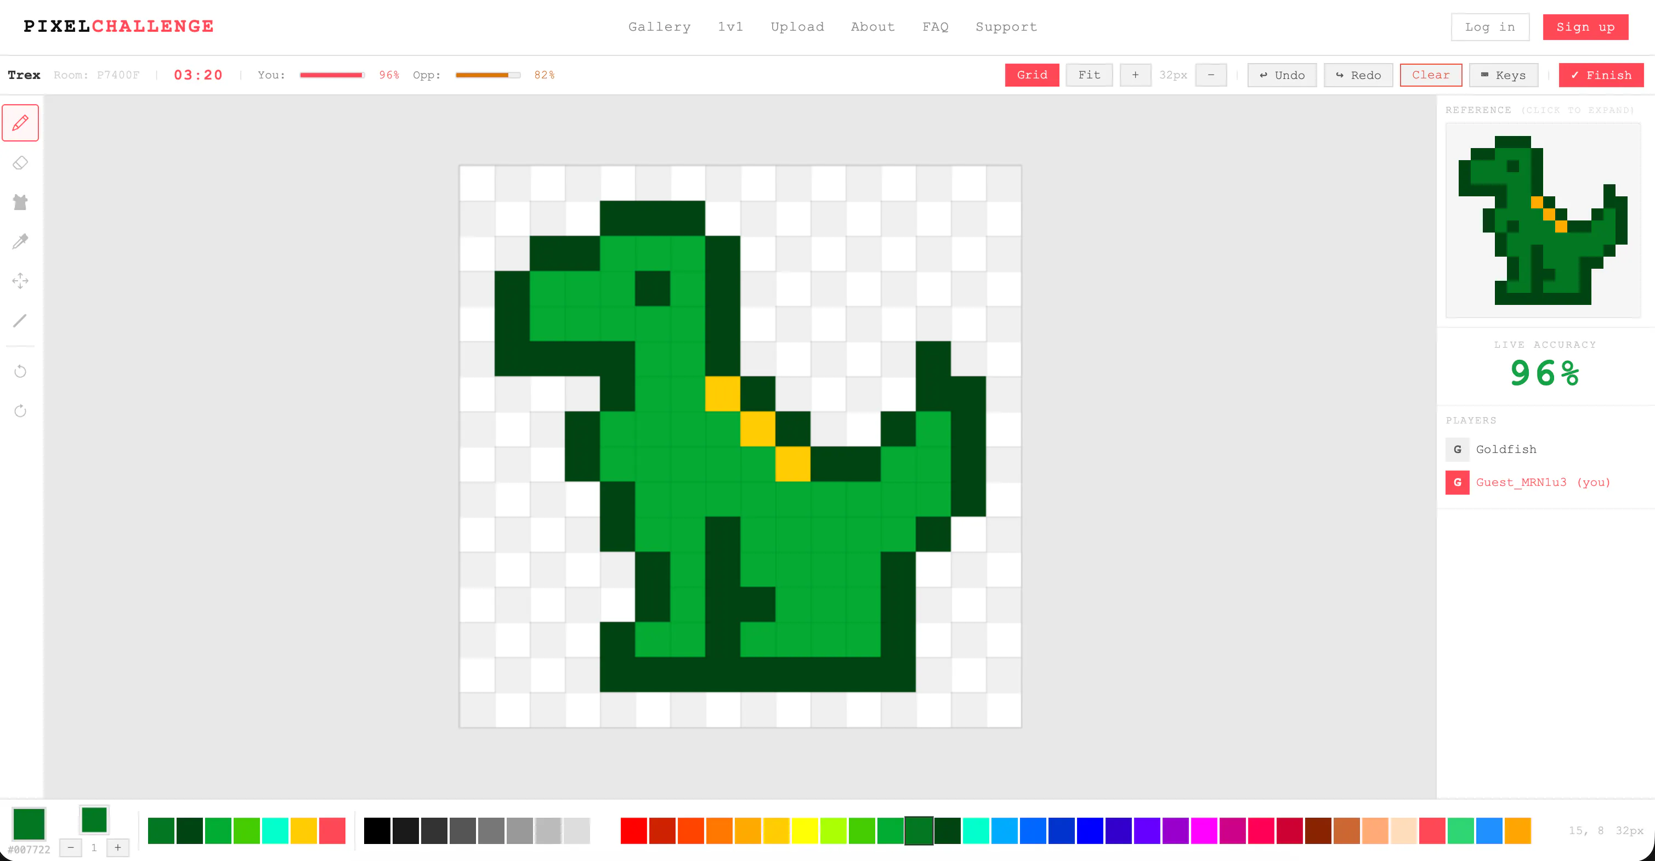Click the dark eye pixel of the dinosaur

(652, 288)
